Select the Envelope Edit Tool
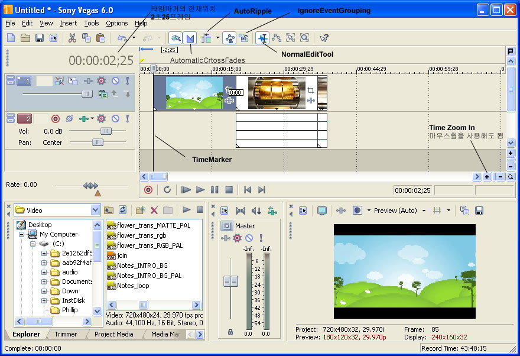Viewport: 520px width, 356px height. click(277, 38)
